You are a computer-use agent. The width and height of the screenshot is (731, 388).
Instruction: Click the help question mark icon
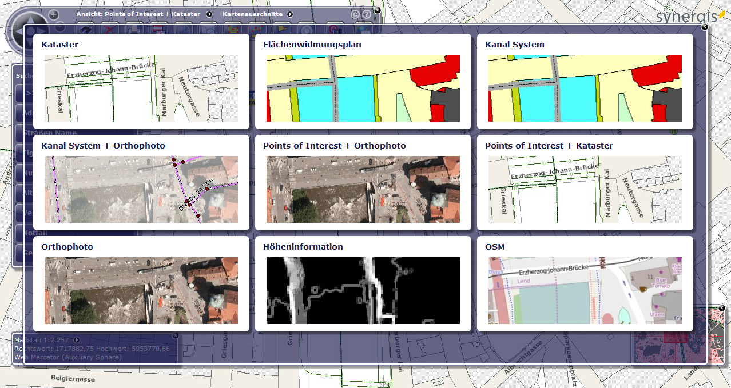pos(367,14)
